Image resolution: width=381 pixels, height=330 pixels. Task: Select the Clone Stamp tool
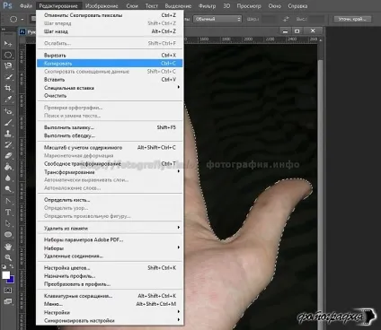tap(8, 134)
